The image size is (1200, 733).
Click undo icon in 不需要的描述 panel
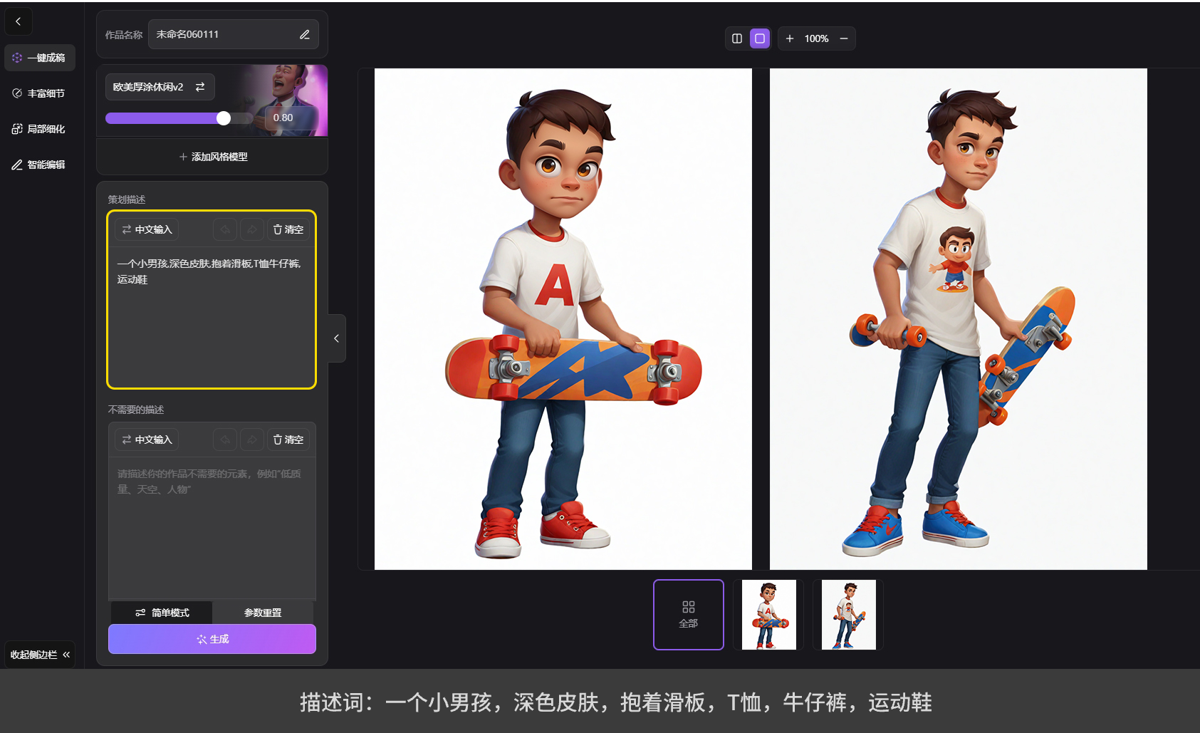coord(225,440)
